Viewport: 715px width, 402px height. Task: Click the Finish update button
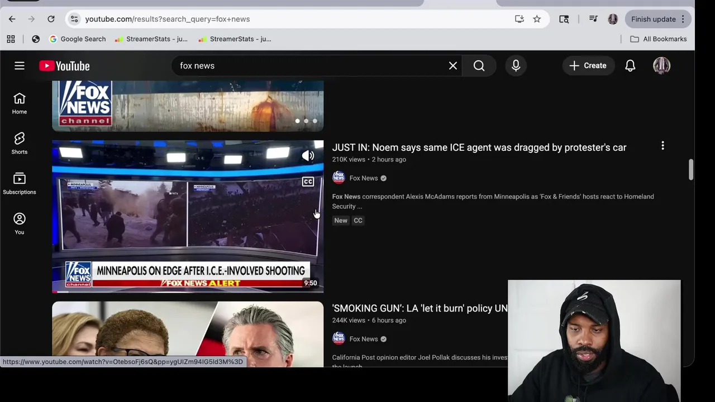[658, 19]
